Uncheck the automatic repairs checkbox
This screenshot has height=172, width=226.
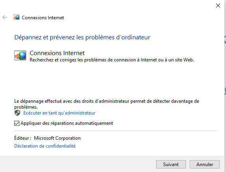coord(17,123)
